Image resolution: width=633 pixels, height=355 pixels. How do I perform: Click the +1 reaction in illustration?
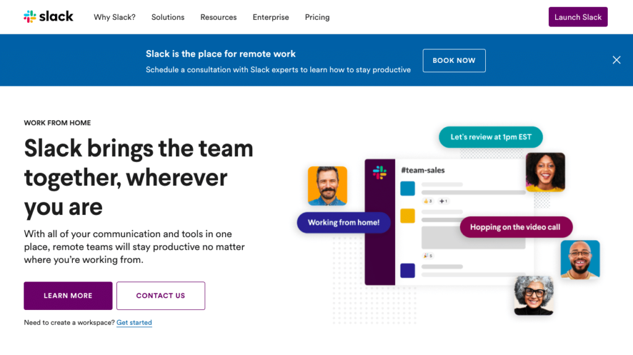pos(443,201)
